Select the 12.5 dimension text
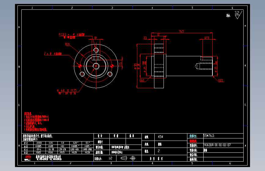 (x=207, y=38)
